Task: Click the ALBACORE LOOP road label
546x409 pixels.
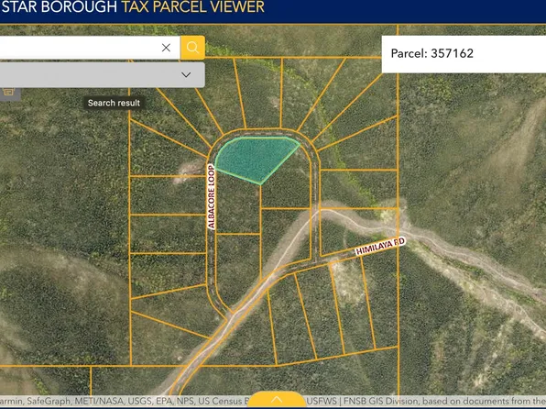Action: (x=211, y=196)
